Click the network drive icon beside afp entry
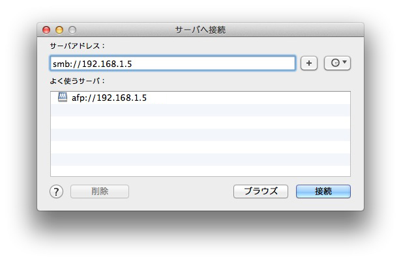Screen dimensions: 401x262 62,98
